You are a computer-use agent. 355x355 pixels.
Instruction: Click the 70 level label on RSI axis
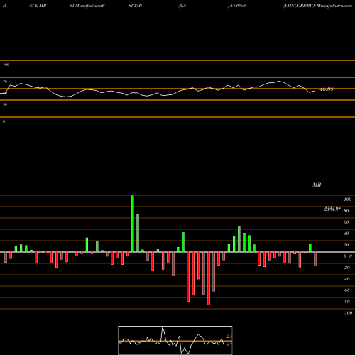coord(5,82)
